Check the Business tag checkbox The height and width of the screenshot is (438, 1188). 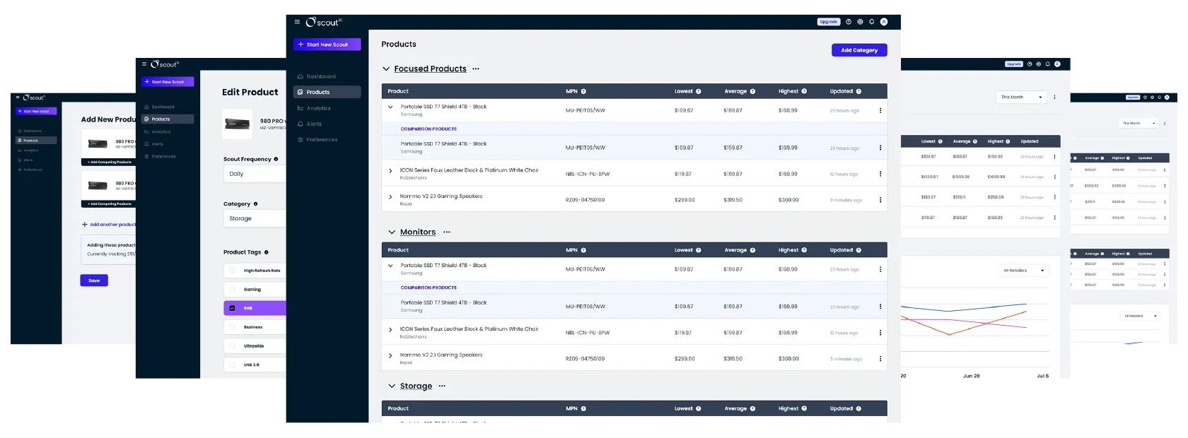[232, 327]
